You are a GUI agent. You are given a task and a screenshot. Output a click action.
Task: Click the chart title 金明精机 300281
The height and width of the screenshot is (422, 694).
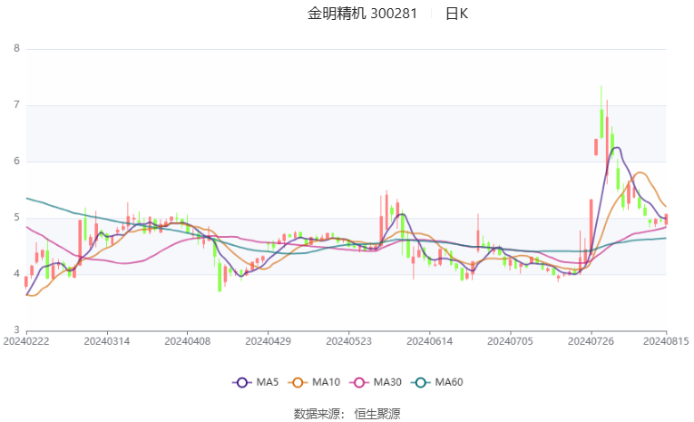tap(362, 14)
